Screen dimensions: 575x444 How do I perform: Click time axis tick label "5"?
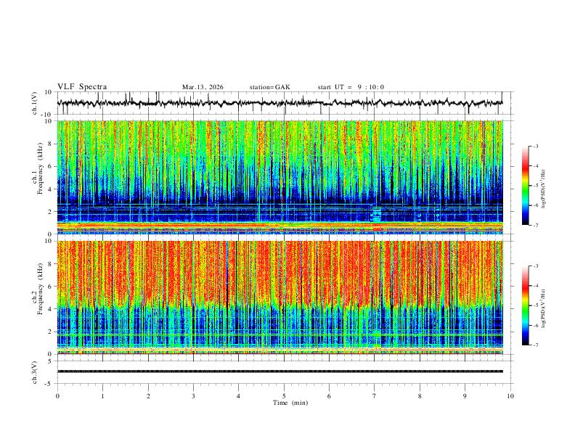coord(284,396)
